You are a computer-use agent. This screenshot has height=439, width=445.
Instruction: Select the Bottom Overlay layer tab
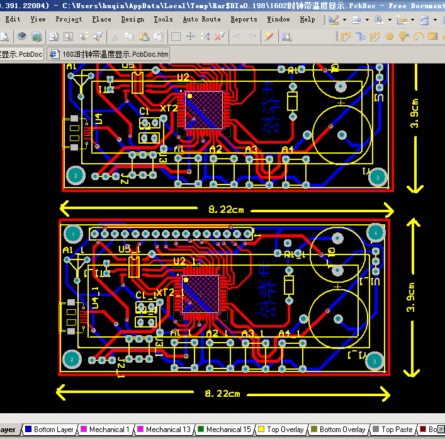click(x=339, y=430)
